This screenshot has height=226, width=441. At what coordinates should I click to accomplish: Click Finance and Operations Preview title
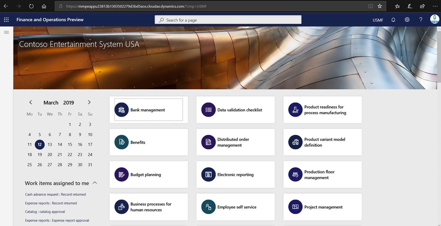pos(50,20)
